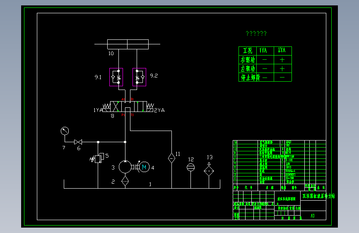359x233 pixels.
Task: Click the number 11 label
Action: [178, 154]
